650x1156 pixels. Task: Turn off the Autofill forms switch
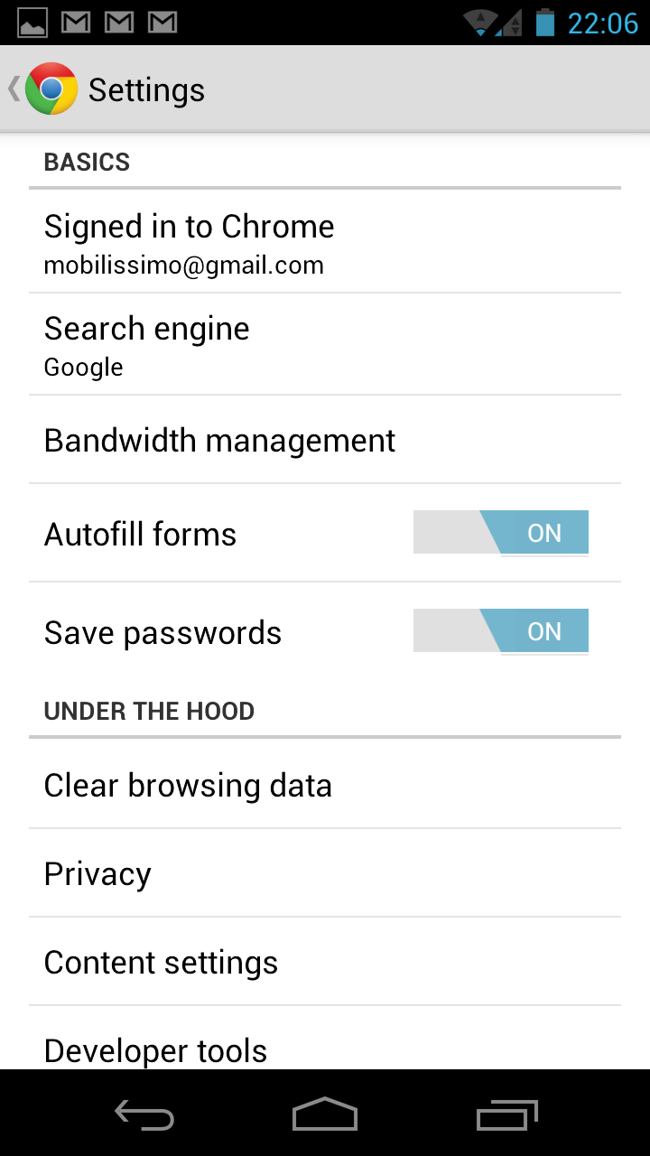(x=501, y=533)
